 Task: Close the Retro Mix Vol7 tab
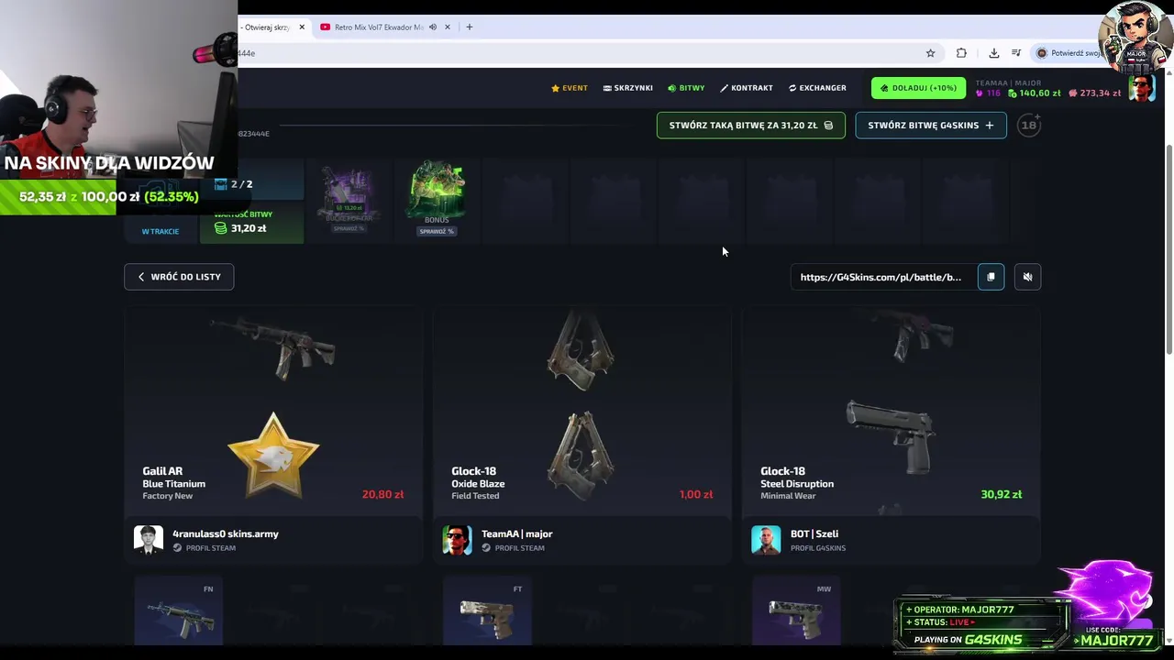click(448, 27)
